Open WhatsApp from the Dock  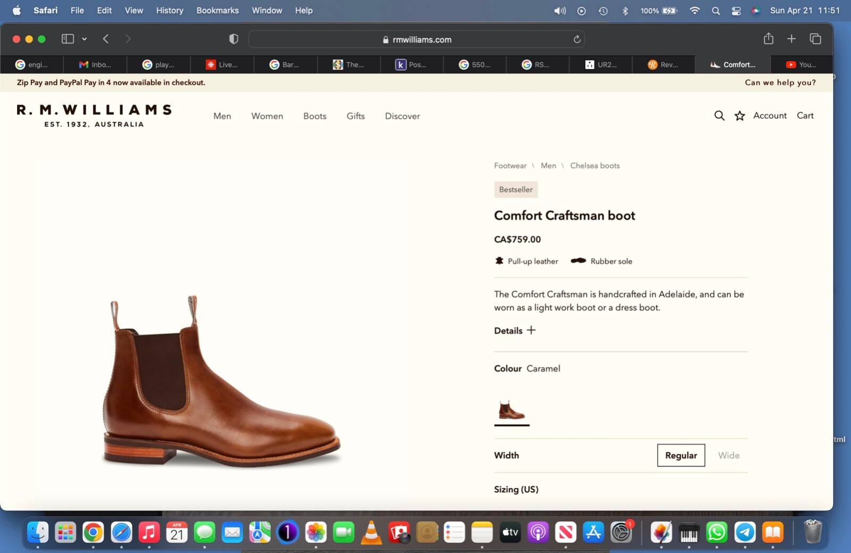click(x=717, y=532)
